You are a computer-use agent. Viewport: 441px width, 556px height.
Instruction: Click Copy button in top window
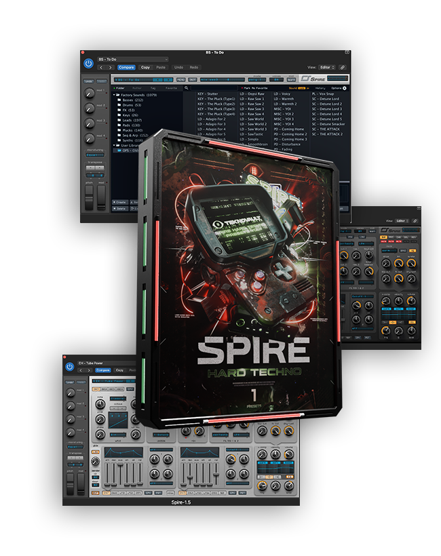(145, 67)
